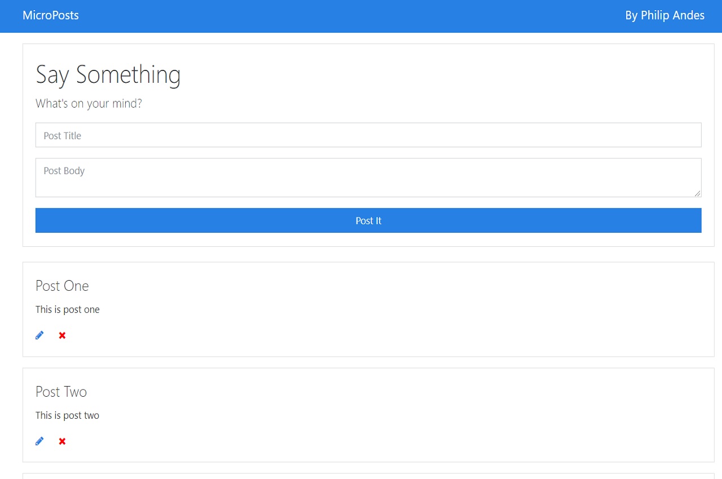722x479 pixels.
Task: Delete Post One with red X icon
Action: pos(62,335)
